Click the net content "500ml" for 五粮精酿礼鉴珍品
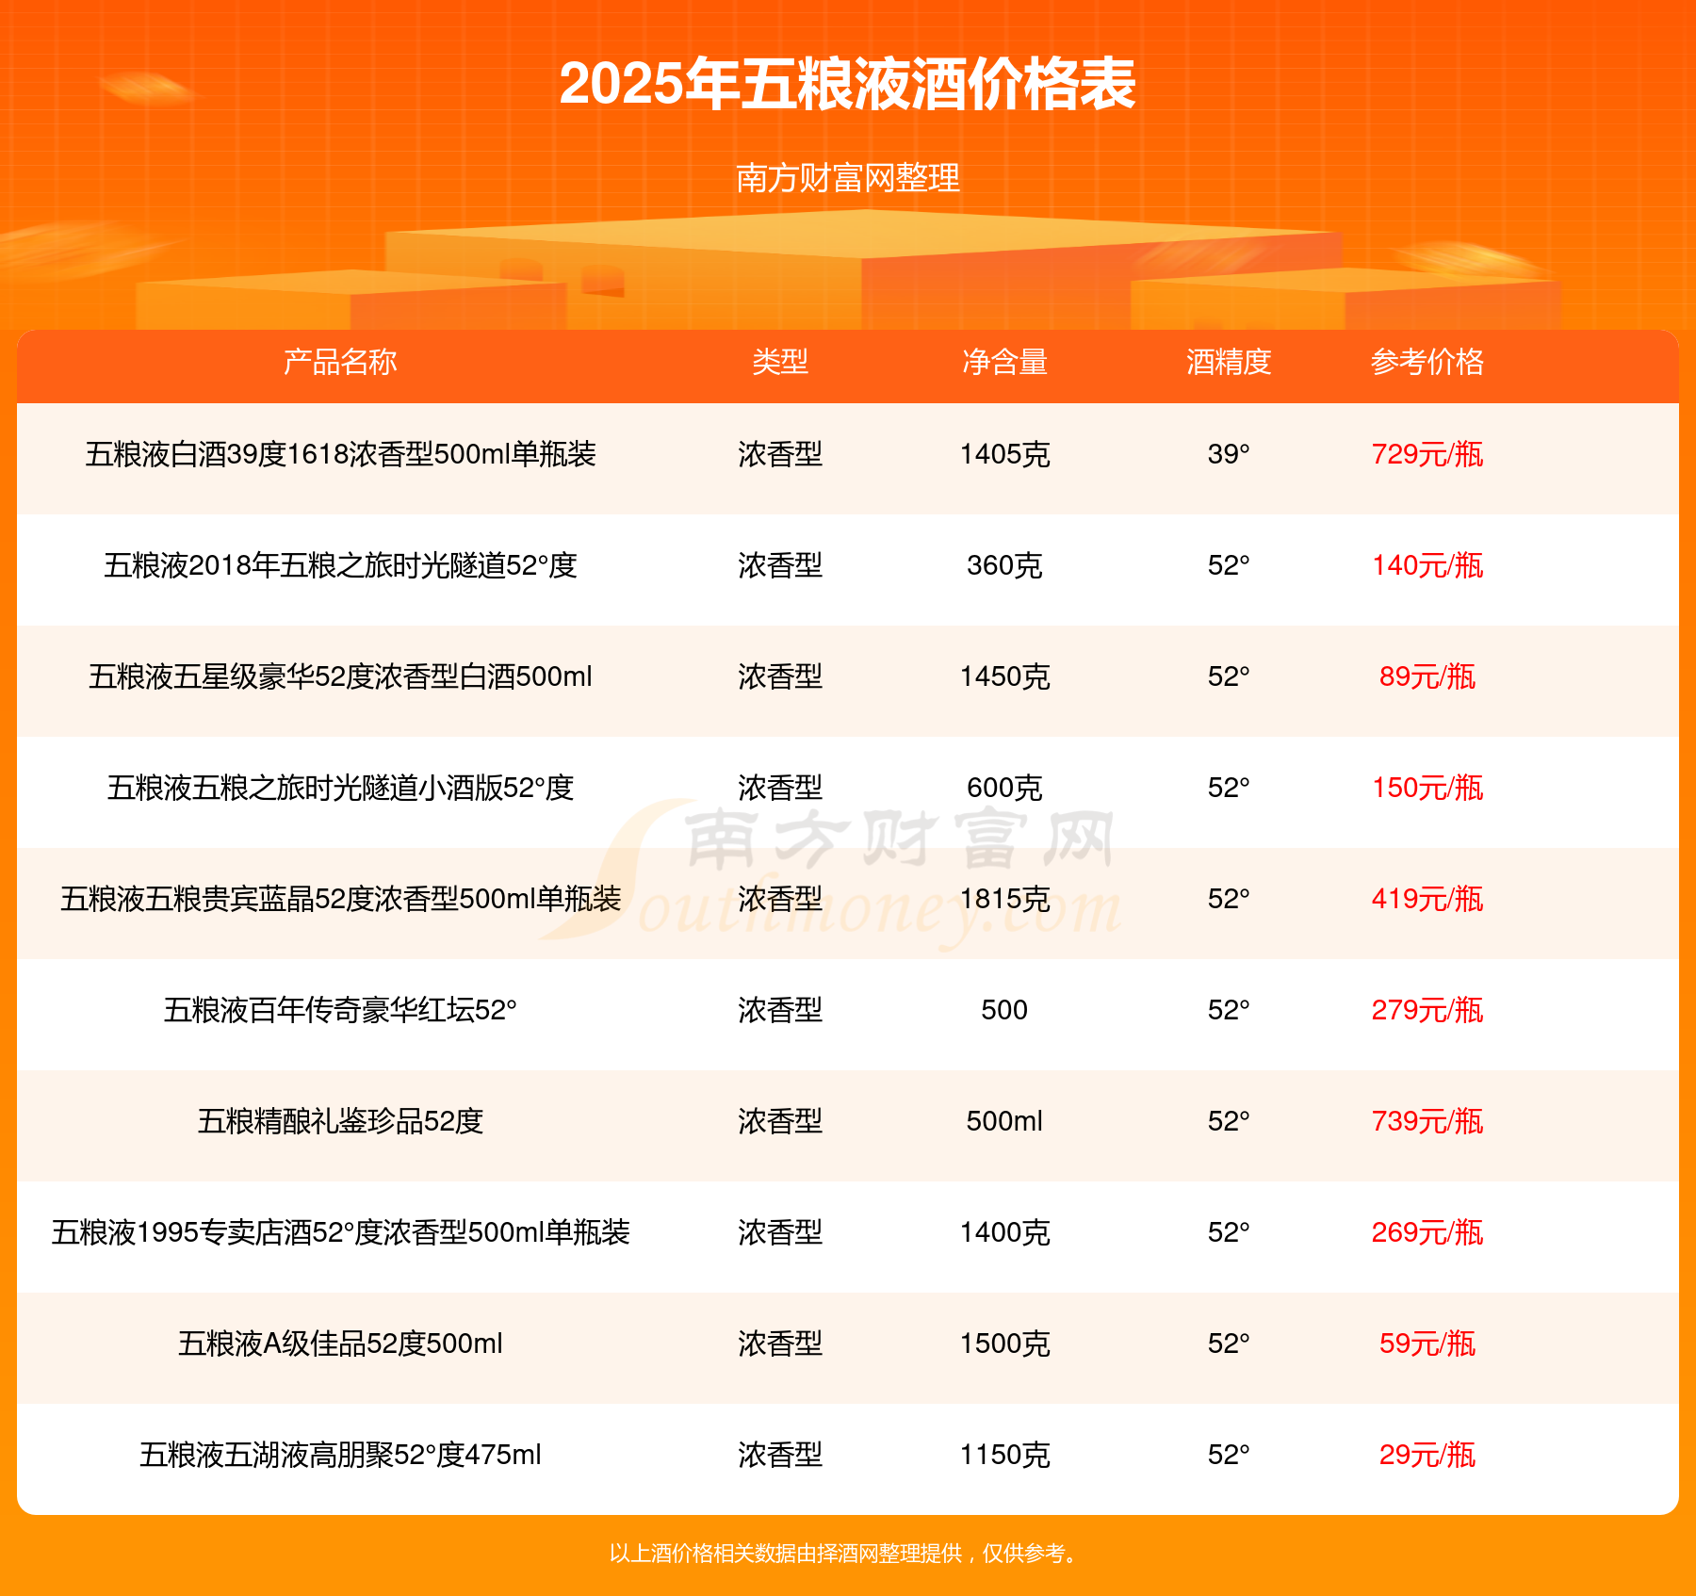The height and width of the screenshot is (1596, 1696). pyautogui.click(x=1004, y=1121)
